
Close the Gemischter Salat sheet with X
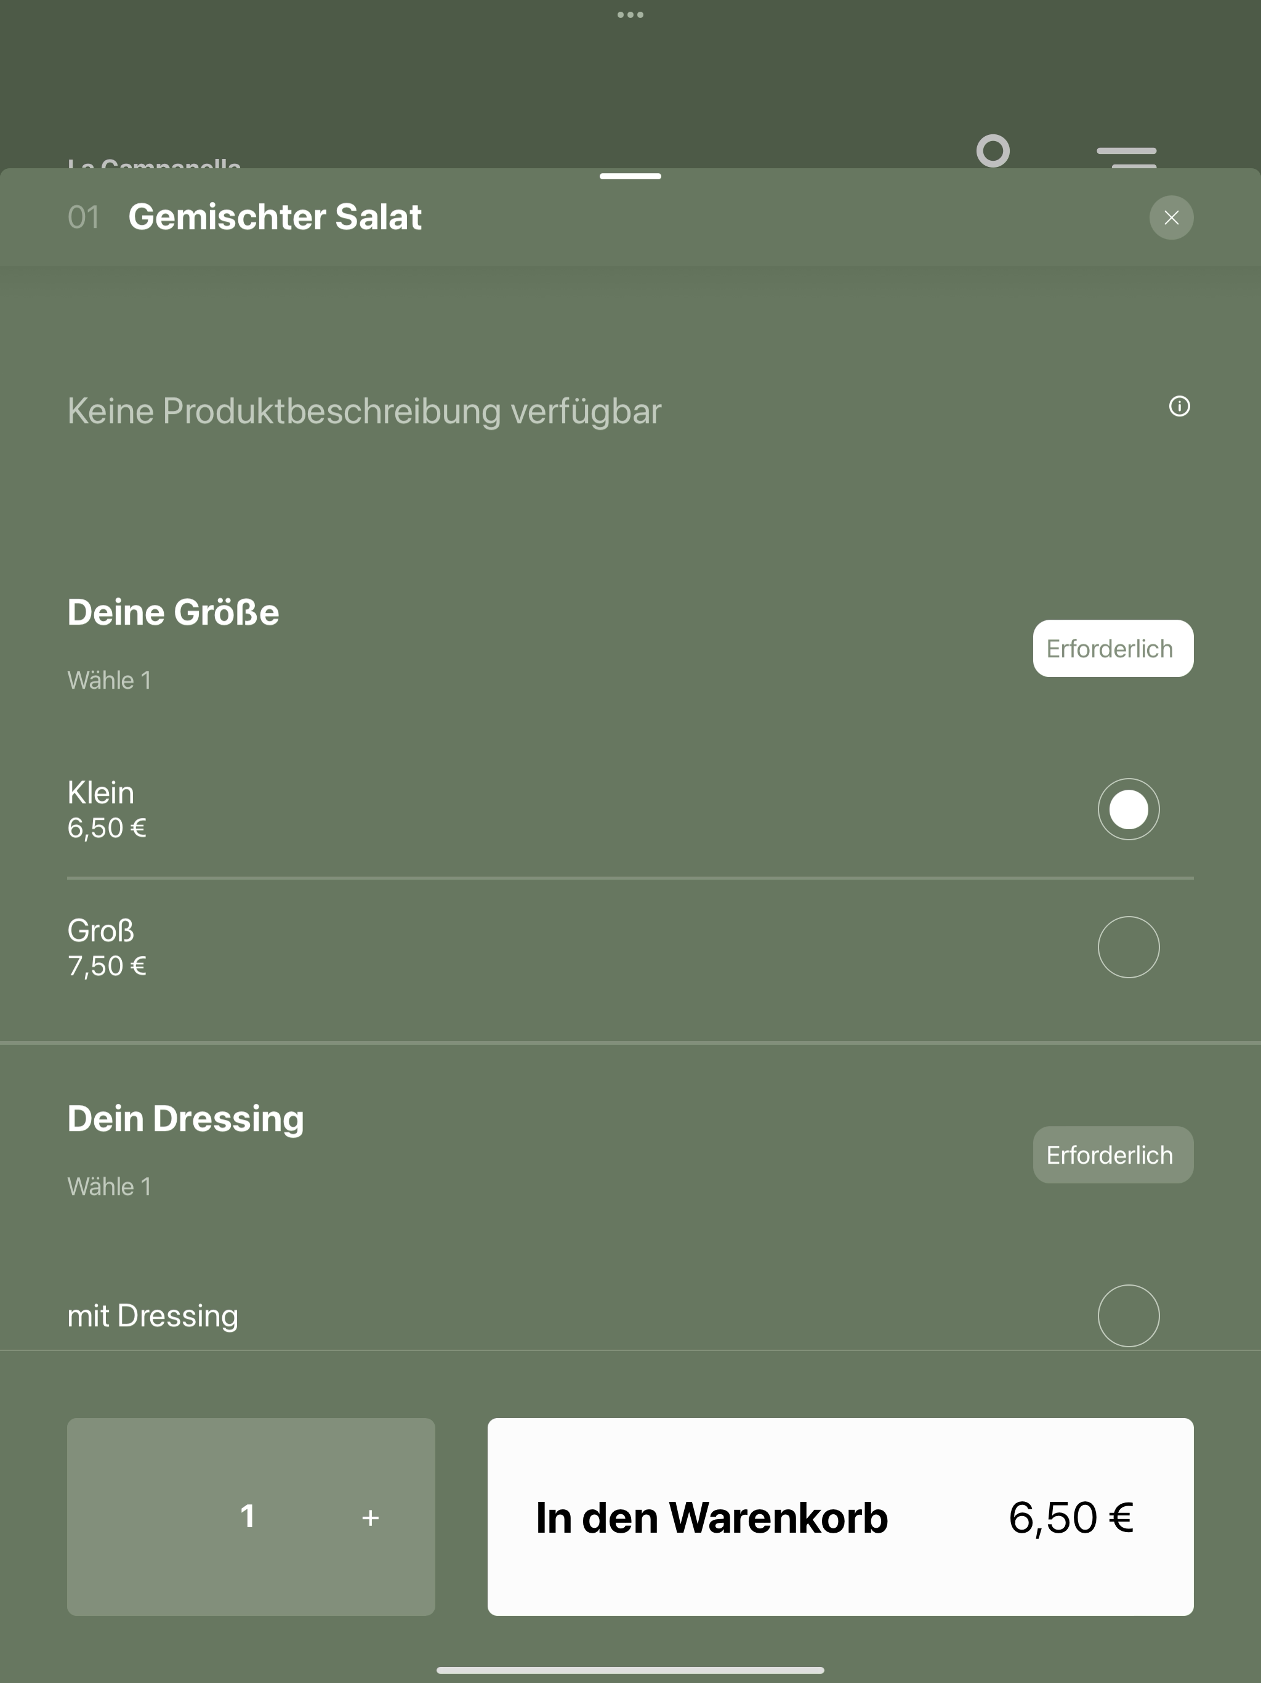(1171, 217)
